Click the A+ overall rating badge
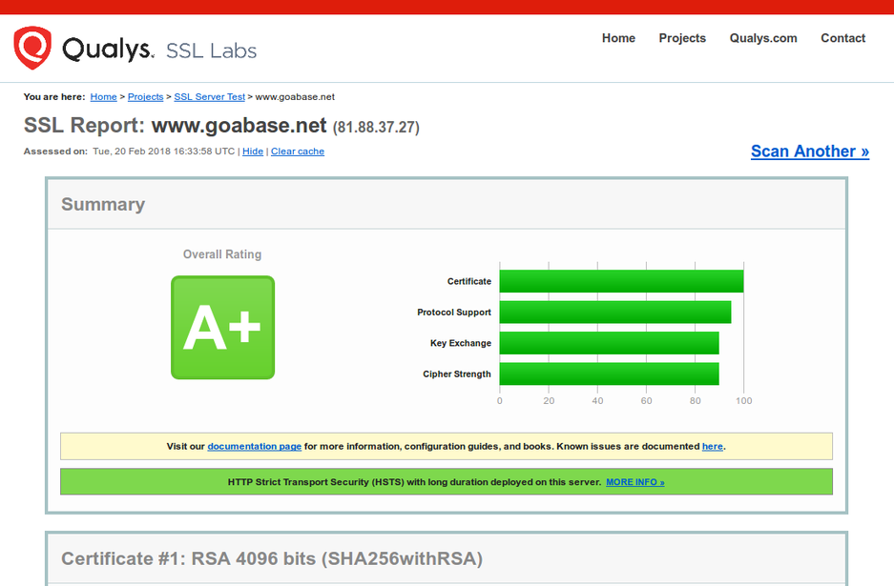The width and height of the screenshot is (894, 586). [x=223, y=328]
